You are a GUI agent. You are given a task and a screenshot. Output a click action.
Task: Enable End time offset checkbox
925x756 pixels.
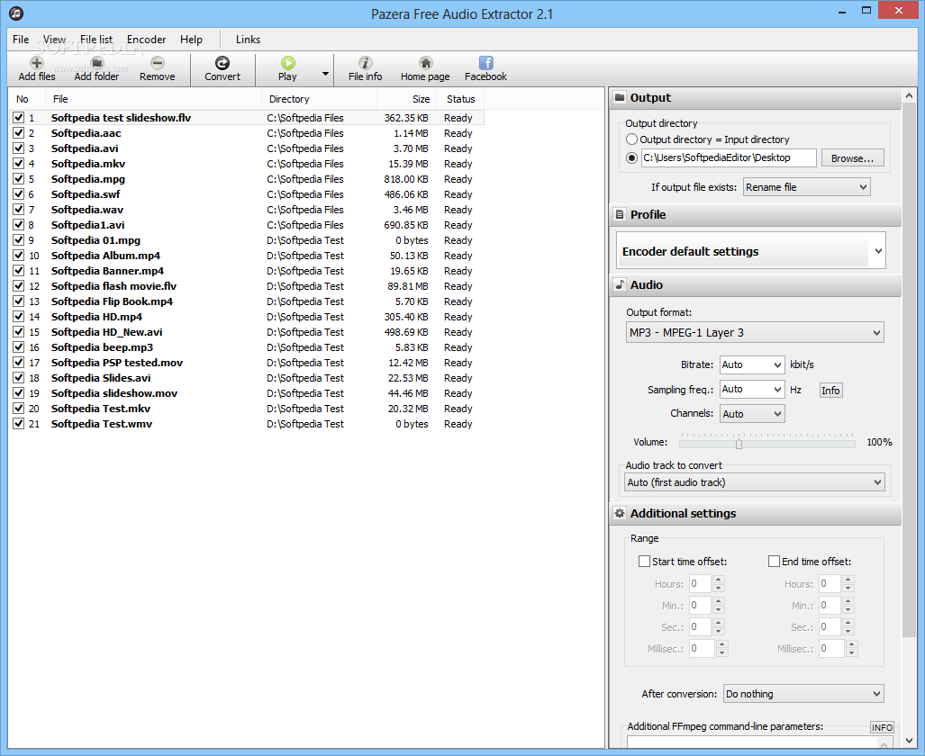[x=774, y=562]
